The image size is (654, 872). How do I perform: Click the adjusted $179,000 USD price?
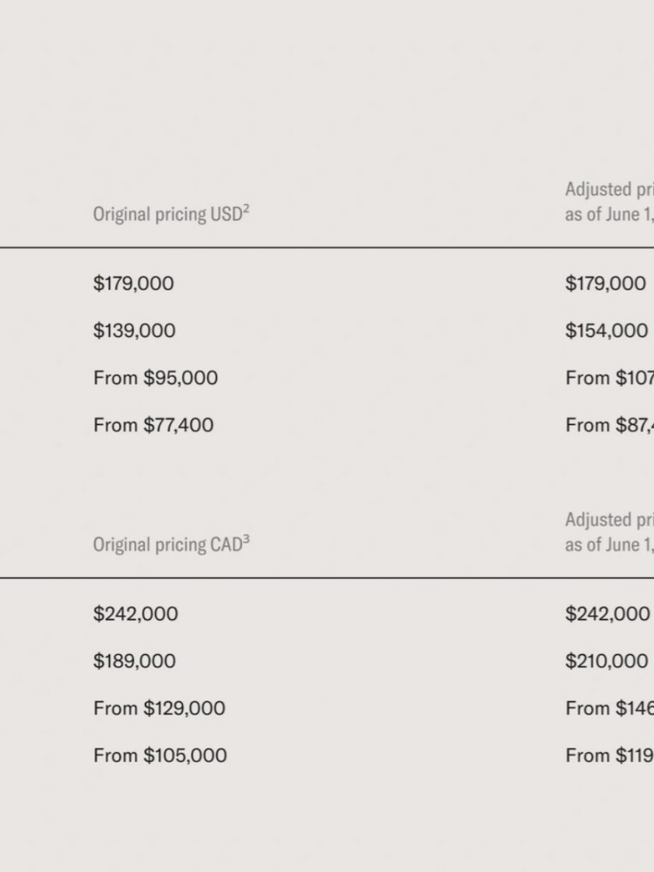pos(606,283)
